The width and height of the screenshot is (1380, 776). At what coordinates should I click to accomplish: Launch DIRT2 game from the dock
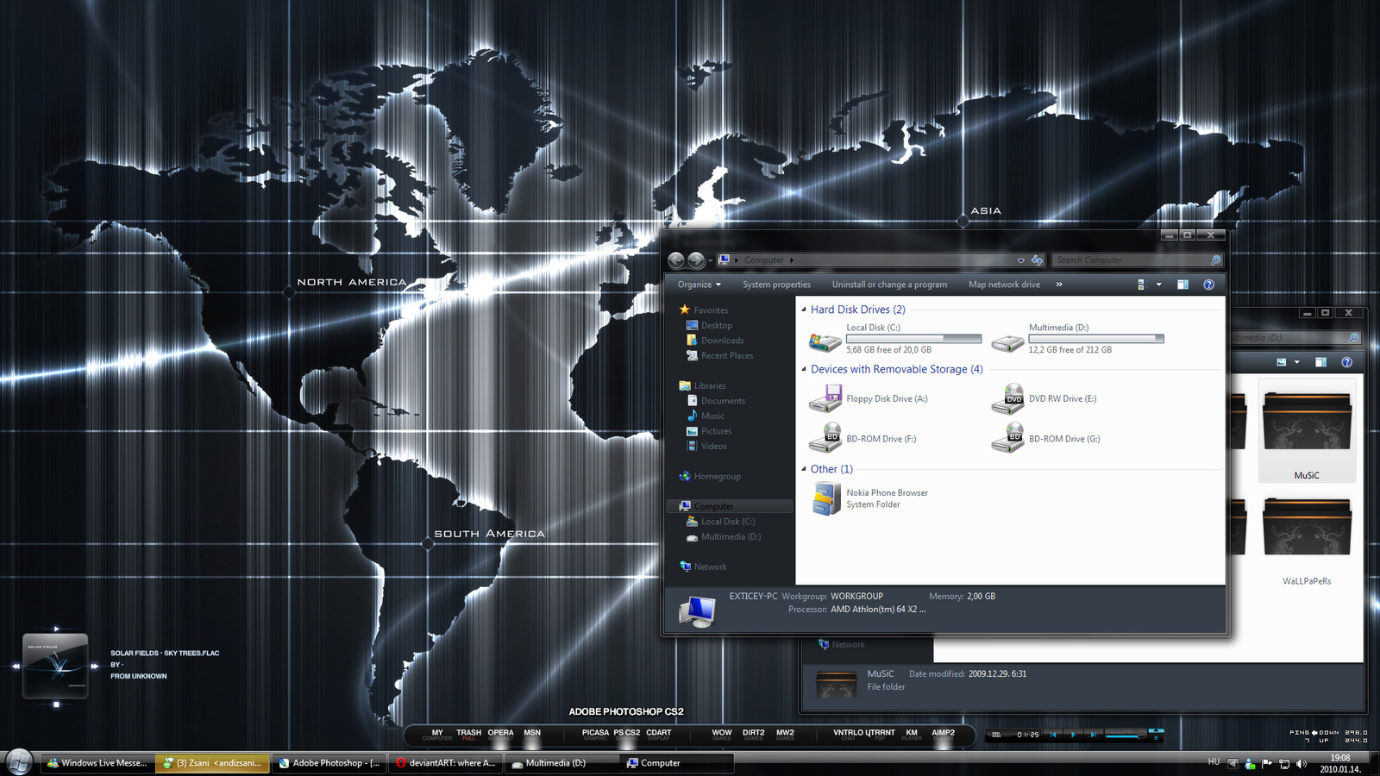(x=754, y=735)
